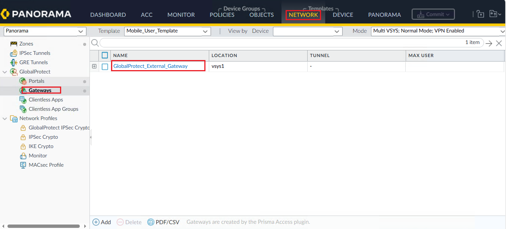Image resolution: width=506 pixels, height=229 pixels.
Task: Click the search magnifier icon
Action: [x=95, y=43]
